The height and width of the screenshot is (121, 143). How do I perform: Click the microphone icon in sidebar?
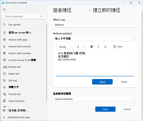click(4, 33)
